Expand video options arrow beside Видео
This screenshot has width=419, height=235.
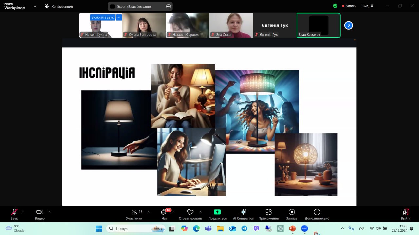point(50,212)
